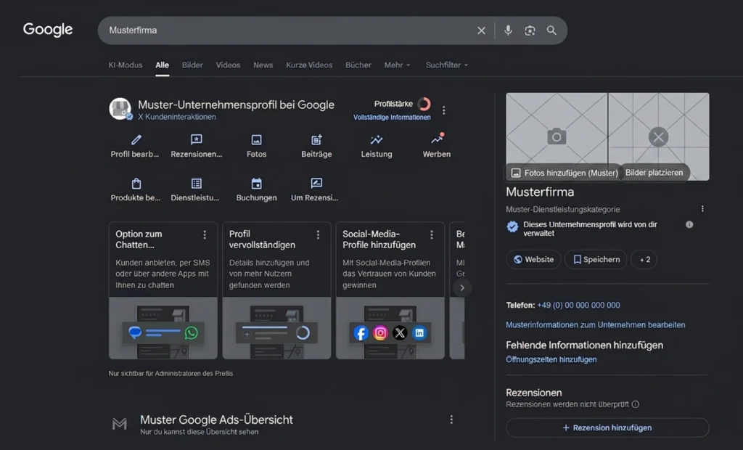Image resolution: width=743 pixels, height=450 pixels.
Task: Click info icon next to verwaltet notice
Action: (x=689, y=224)
